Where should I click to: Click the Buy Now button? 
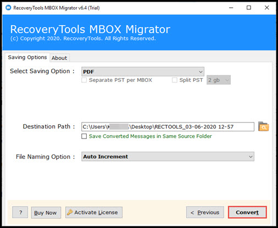(x=46, y=213)
